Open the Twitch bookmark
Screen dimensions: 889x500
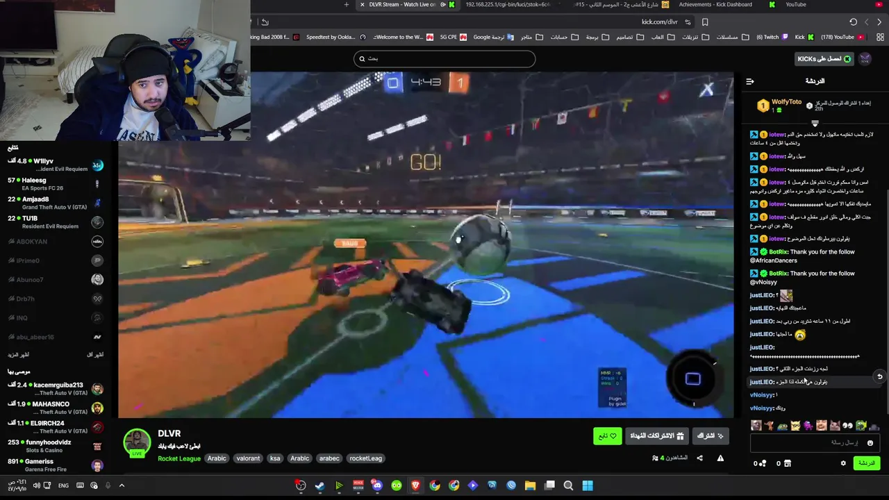tap(772, 37)
